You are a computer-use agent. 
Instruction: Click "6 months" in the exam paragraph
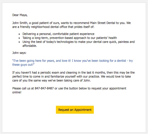(x=99, y=73)
